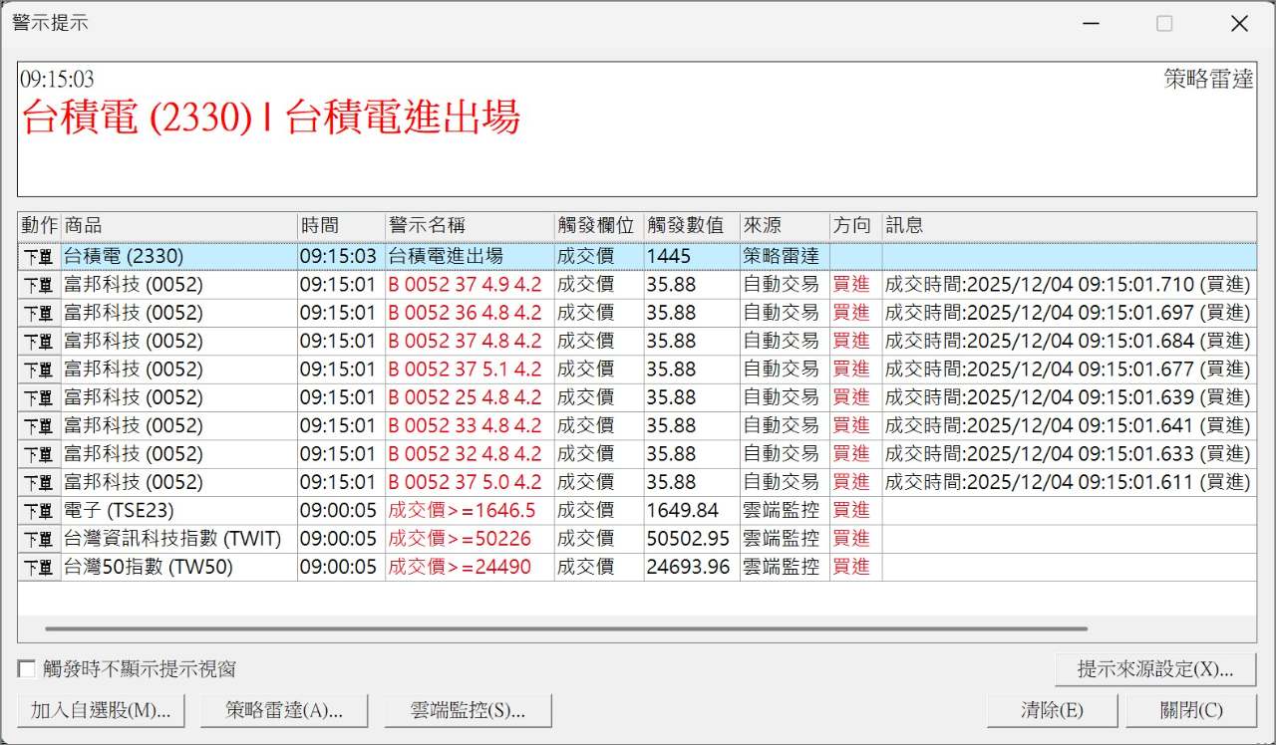Click the 加入自選股(M)... button
The height and width of the screenshot is (745, 1276).
click(x=101, y=711)
